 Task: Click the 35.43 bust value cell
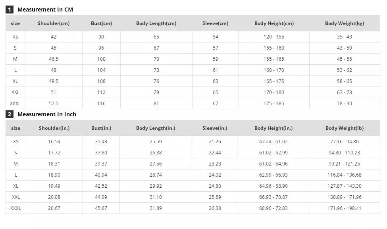tap(101, 142)
